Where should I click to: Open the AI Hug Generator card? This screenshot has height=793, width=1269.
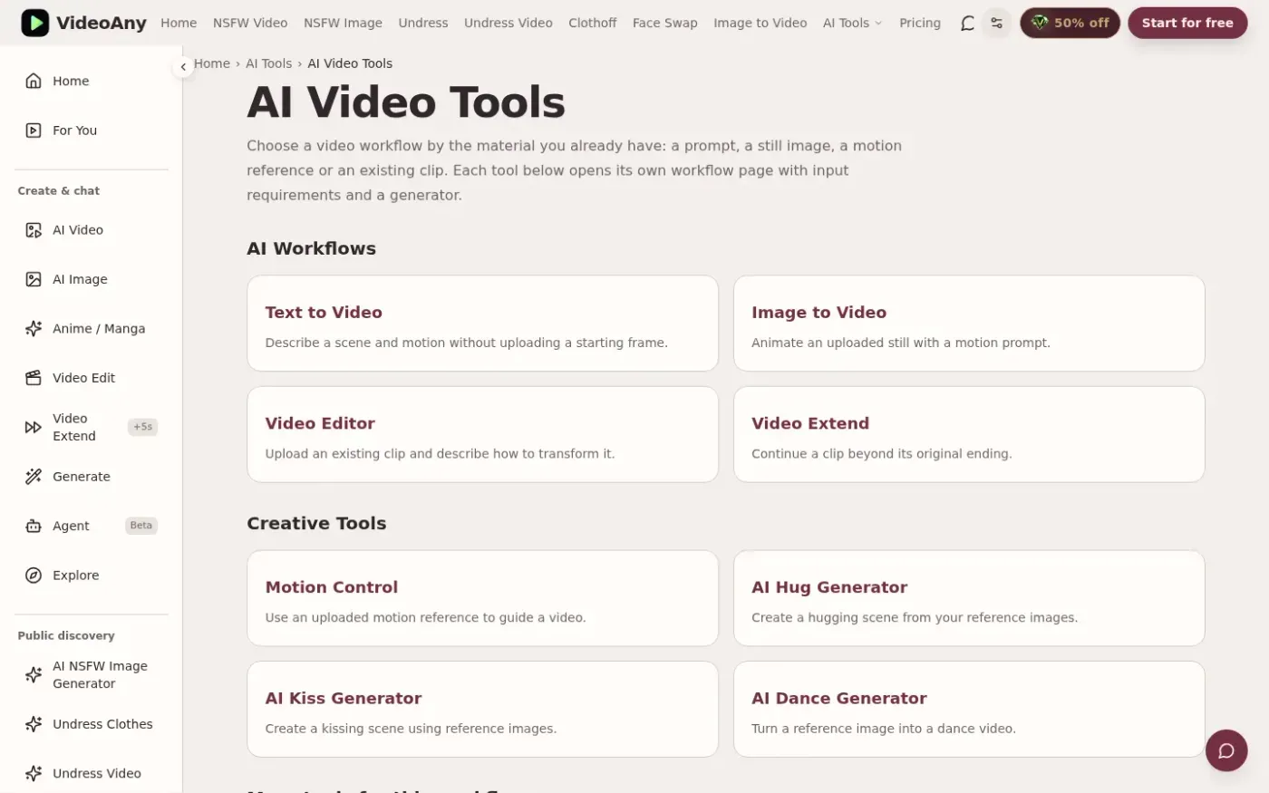click(x=969, y=598)
